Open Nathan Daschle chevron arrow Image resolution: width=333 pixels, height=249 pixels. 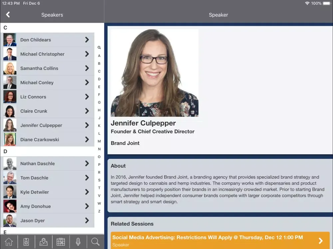point(87,163)
